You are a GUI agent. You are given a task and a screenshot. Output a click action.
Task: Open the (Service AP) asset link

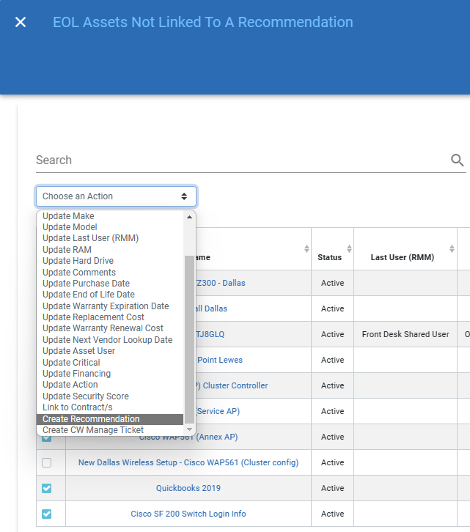click(x=218, y=411)
